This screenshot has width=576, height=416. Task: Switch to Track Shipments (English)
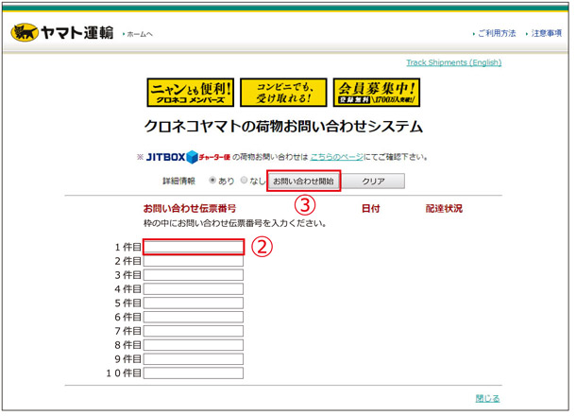453,63
